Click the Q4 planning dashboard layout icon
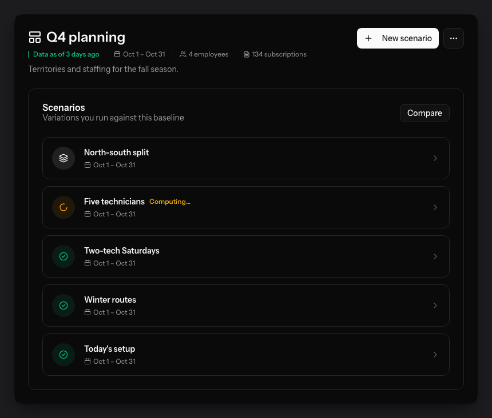The width and height of the screenshot is (492, 418). coord(35,37)
